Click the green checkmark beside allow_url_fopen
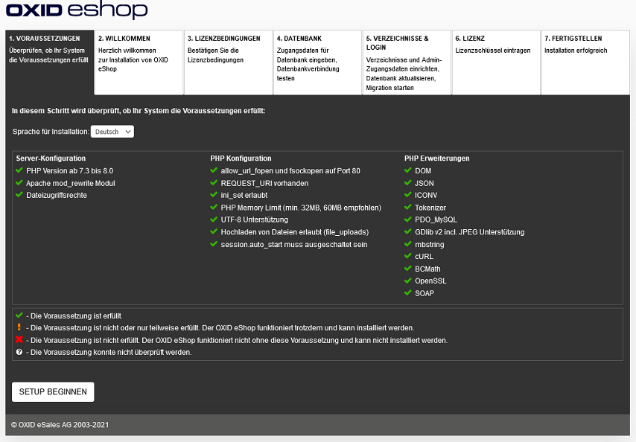The width and height of the screenshot is (636, 442). [214, 170]
